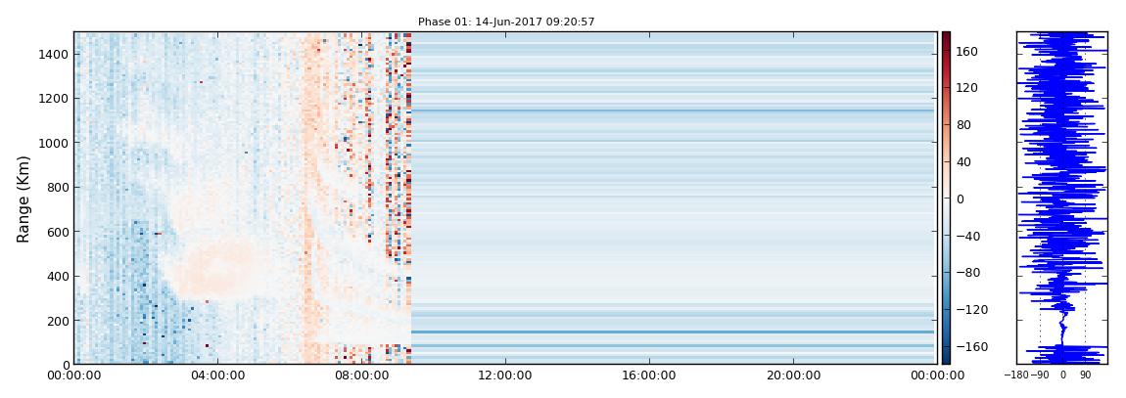Click the colorbar label −120
The height and width of the screenshot is (398, 1126).
point(971,310)
